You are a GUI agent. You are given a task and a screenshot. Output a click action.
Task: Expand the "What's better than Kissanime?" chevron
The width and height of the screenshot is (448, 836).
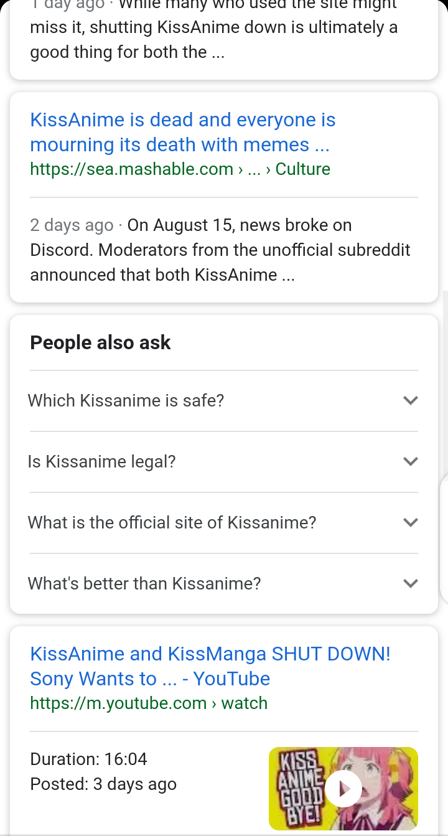[410, 583]
